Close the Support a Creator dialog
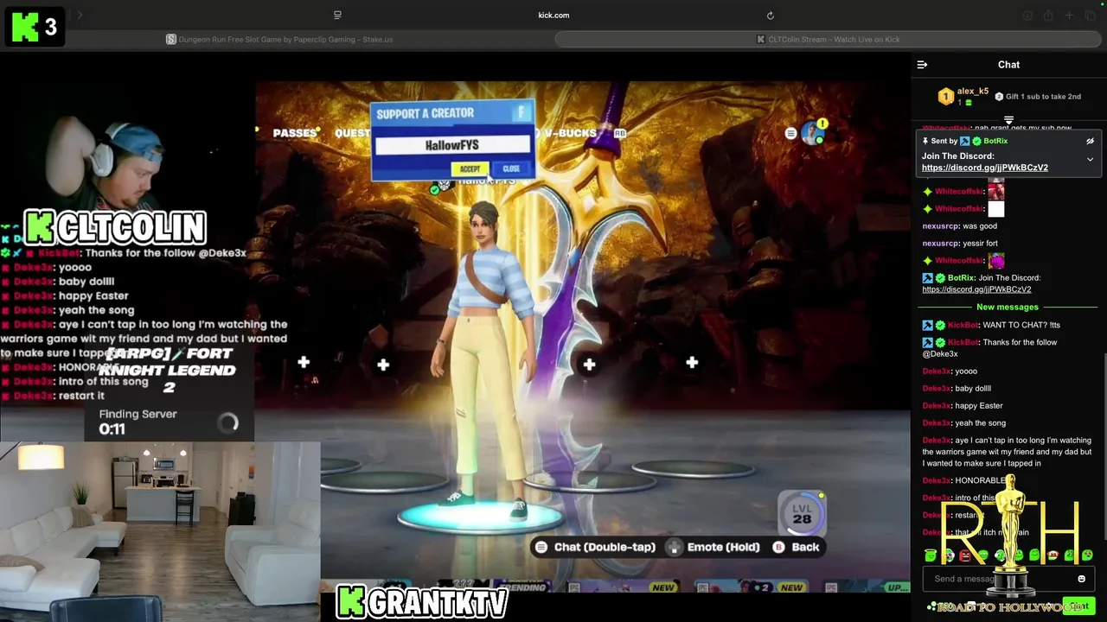 511,169
